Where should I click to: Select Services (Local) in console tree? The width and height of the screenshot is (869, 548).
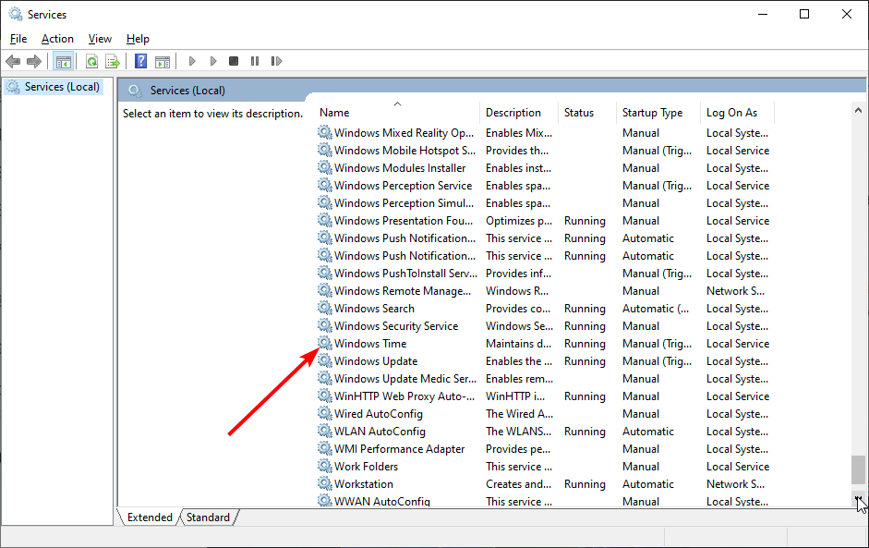click(x=54, y=87)
